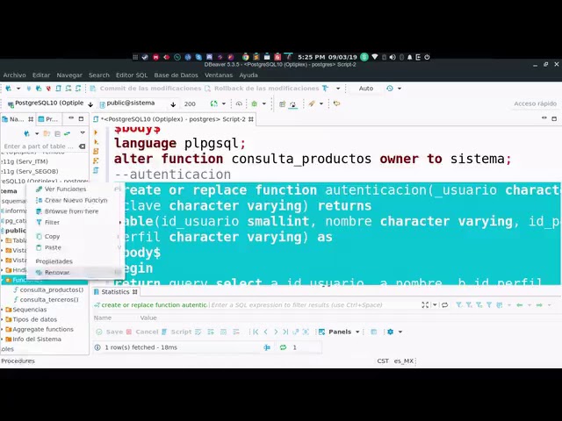
Task: Go to first row with the first-page icon
Action: tap(256, 332)
